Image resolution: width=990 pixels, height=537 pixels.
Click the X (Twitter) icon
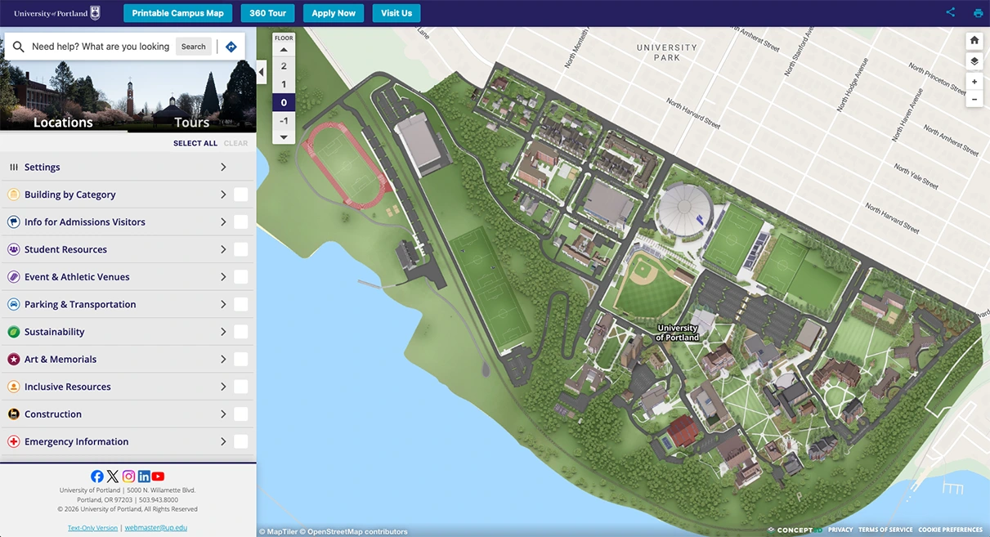click(113, 477)
